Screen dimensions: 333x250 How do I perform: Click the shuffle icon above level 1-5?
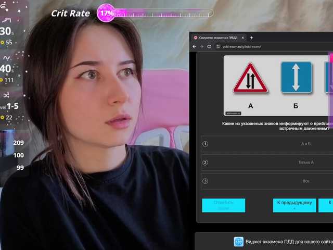point(6,95)
